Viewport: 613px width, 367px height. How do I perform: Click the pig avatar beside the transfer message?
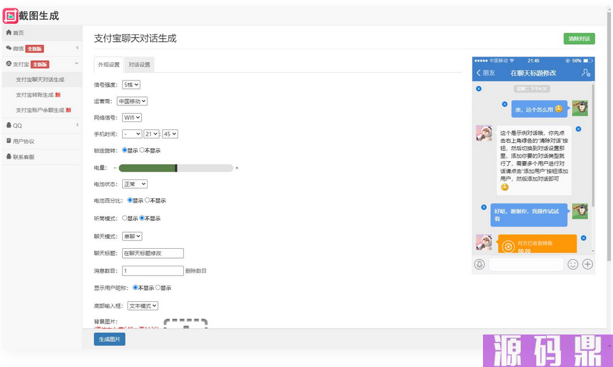point(484,242)
